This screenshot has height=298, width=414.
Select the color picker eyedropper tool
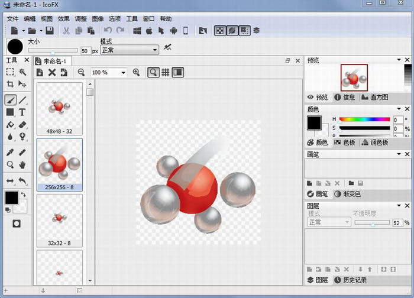tap(10, 153)
